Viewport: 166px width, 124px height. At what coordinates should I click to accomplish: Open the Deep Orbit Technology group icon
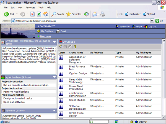[61, 80]
